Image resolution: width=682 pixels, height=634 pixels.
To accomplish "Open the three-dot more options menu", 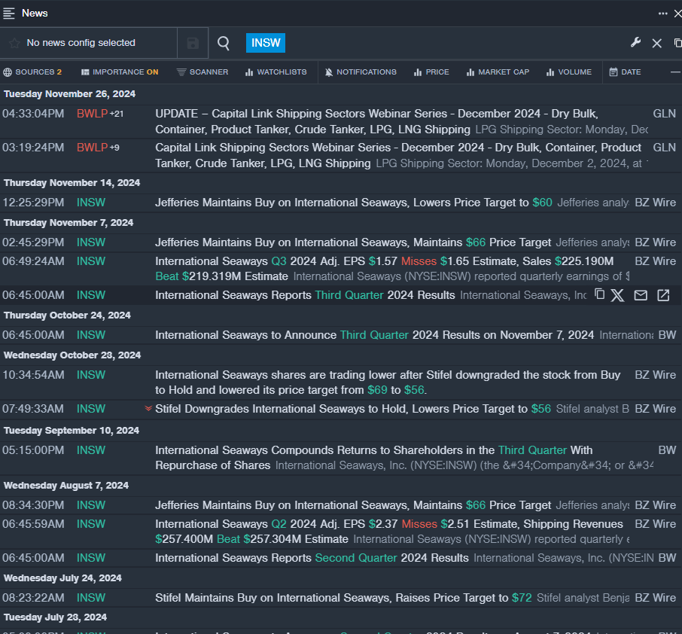I will (x=662, y=13).
